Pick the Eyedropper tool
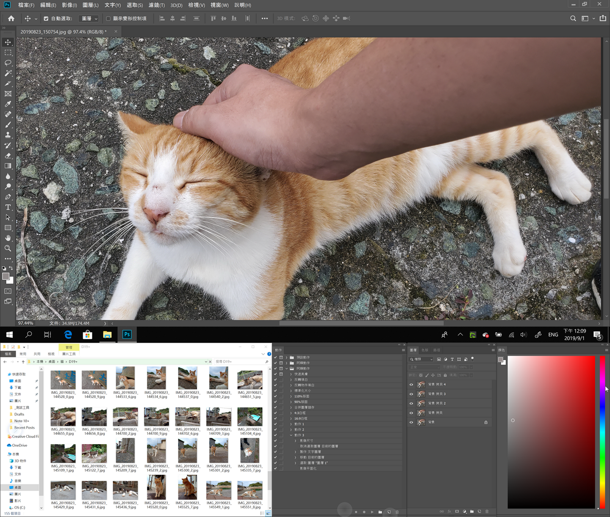Screen dimensions: 610x517 (8, 104)
